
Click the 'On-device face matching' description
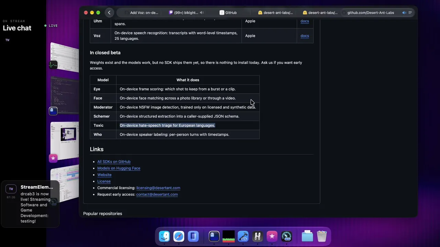point(178,98)
